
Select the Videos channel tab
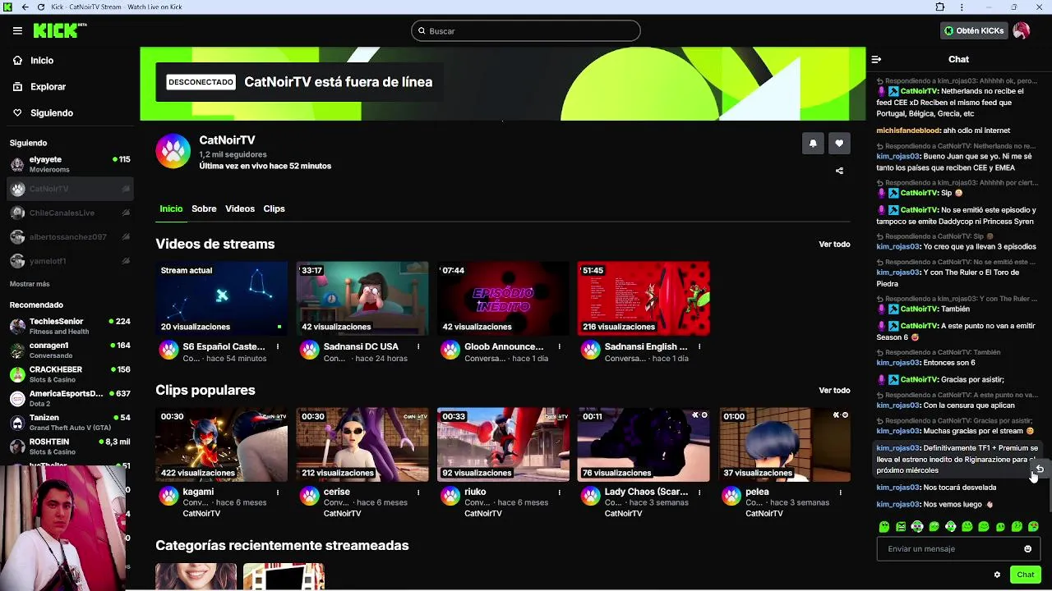[240, 208]
